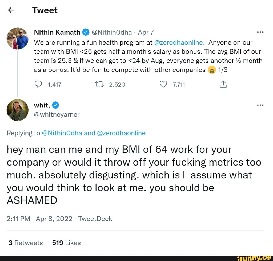
Task: View the 519 Likes list
Action: 66,243
